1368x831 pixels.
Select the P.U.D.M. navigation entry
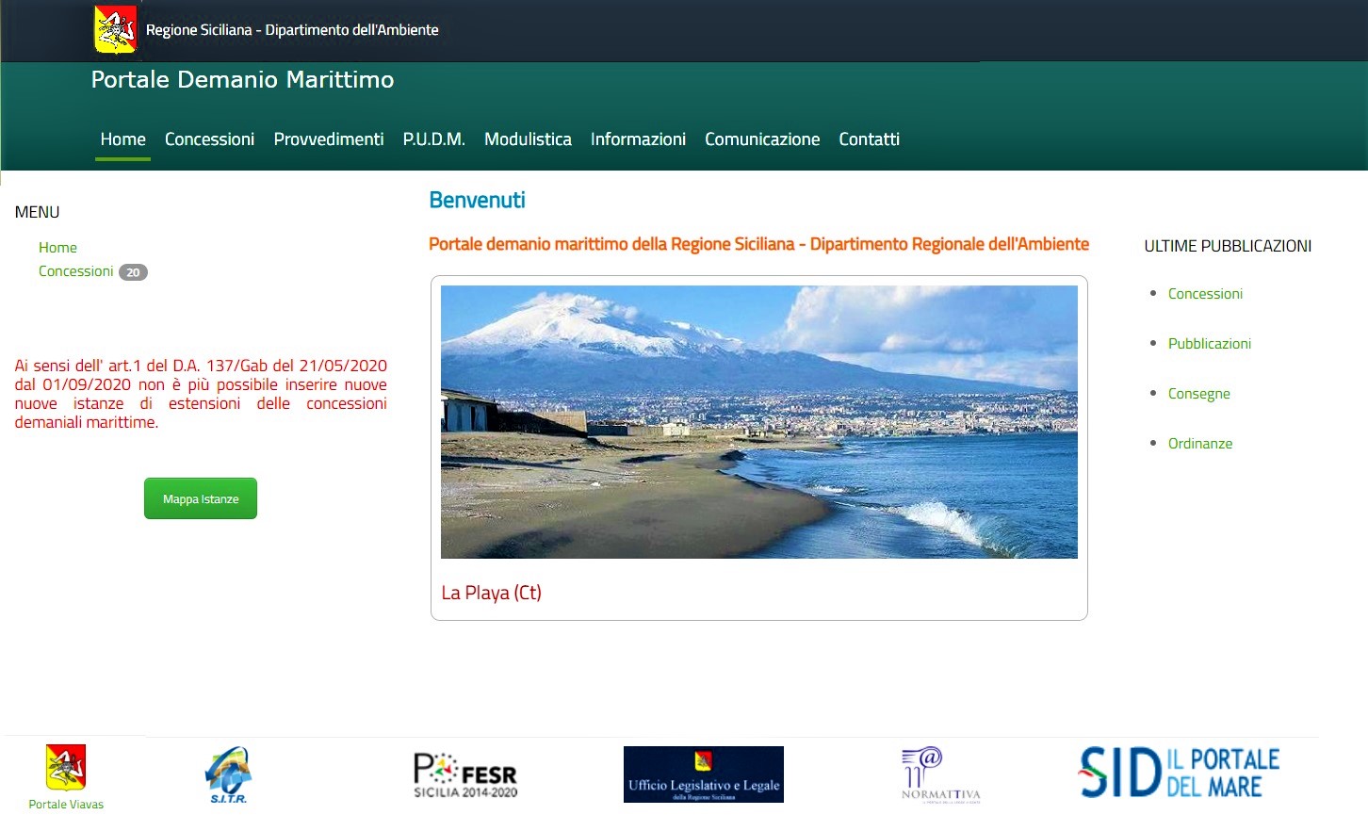434,138
